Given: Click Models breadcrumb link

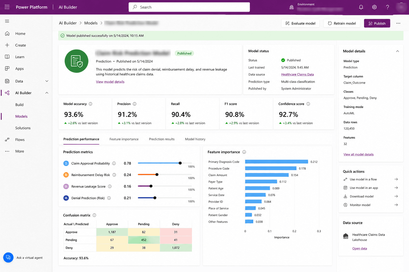Looking at the screenshot, I should (91, 23).
